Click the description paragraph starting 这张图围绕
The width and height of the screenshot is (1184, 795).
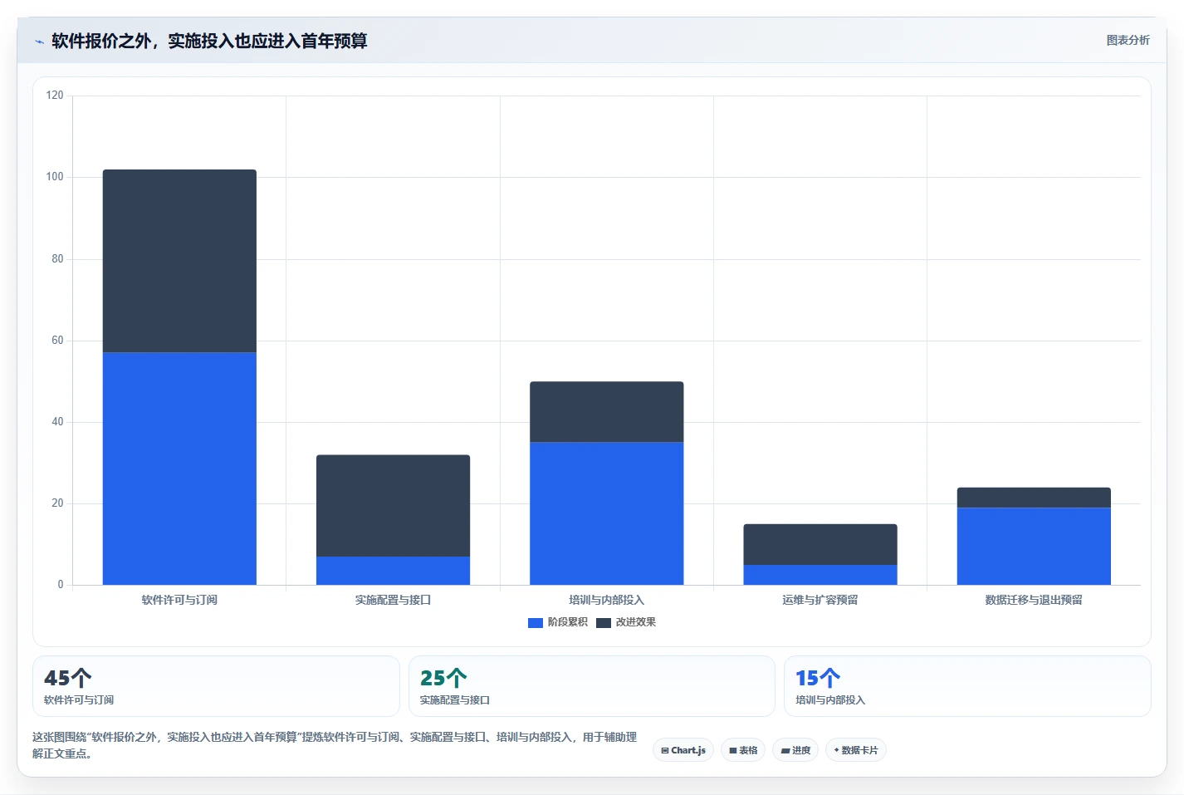click(335, 745)
